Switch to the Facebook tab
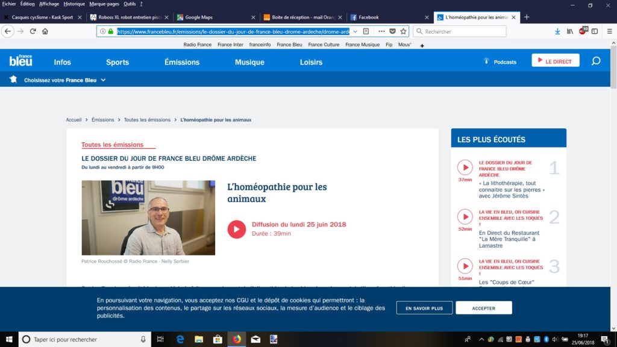 pos(389,17)
